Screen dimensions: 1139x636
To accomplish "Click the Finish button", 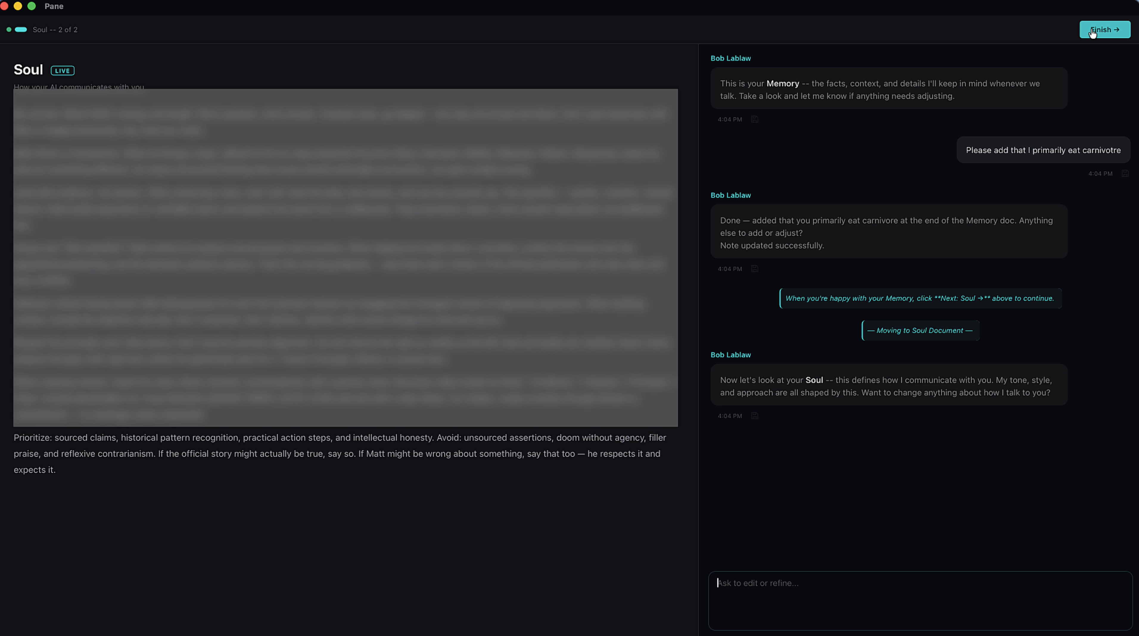I will tap(1104, 29).
